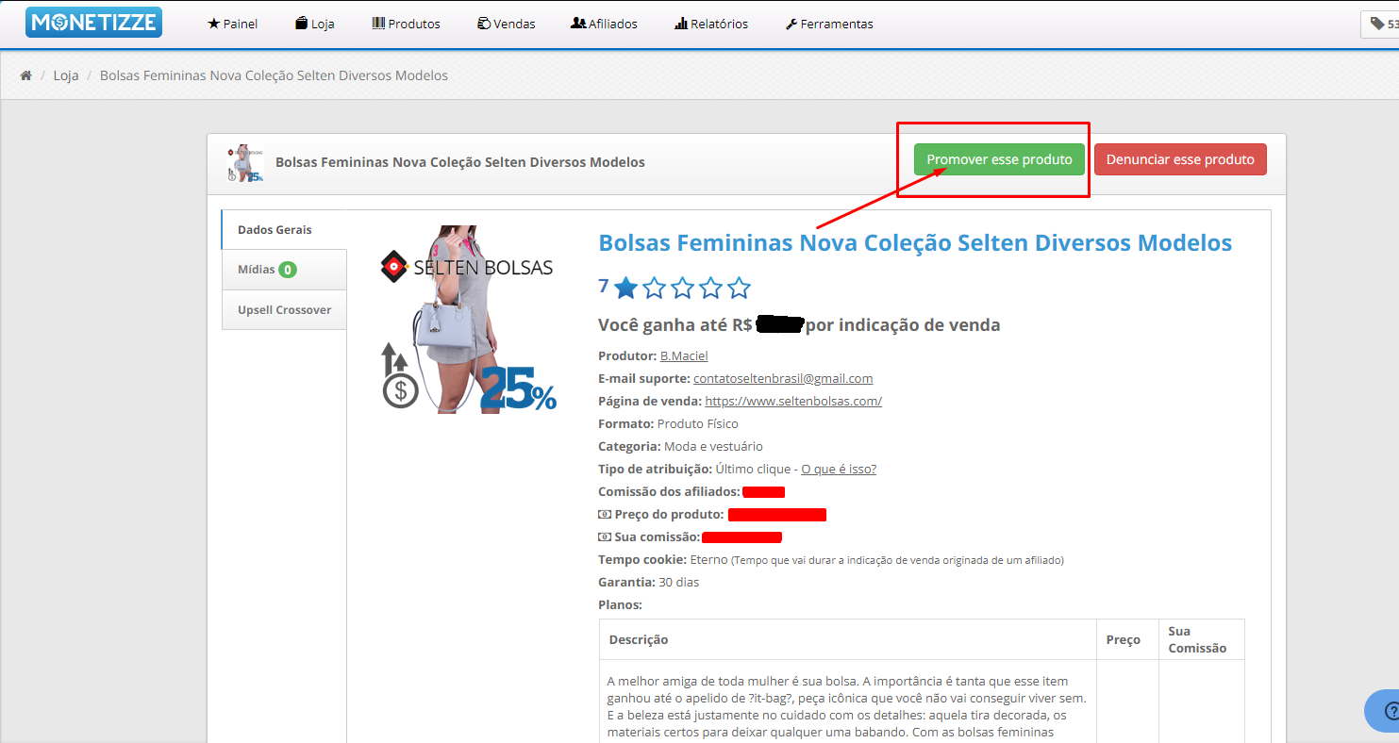This screenshot has width=1399, height=743.
Task: Switch to the Mídias tab
Action: pos(284,270)
